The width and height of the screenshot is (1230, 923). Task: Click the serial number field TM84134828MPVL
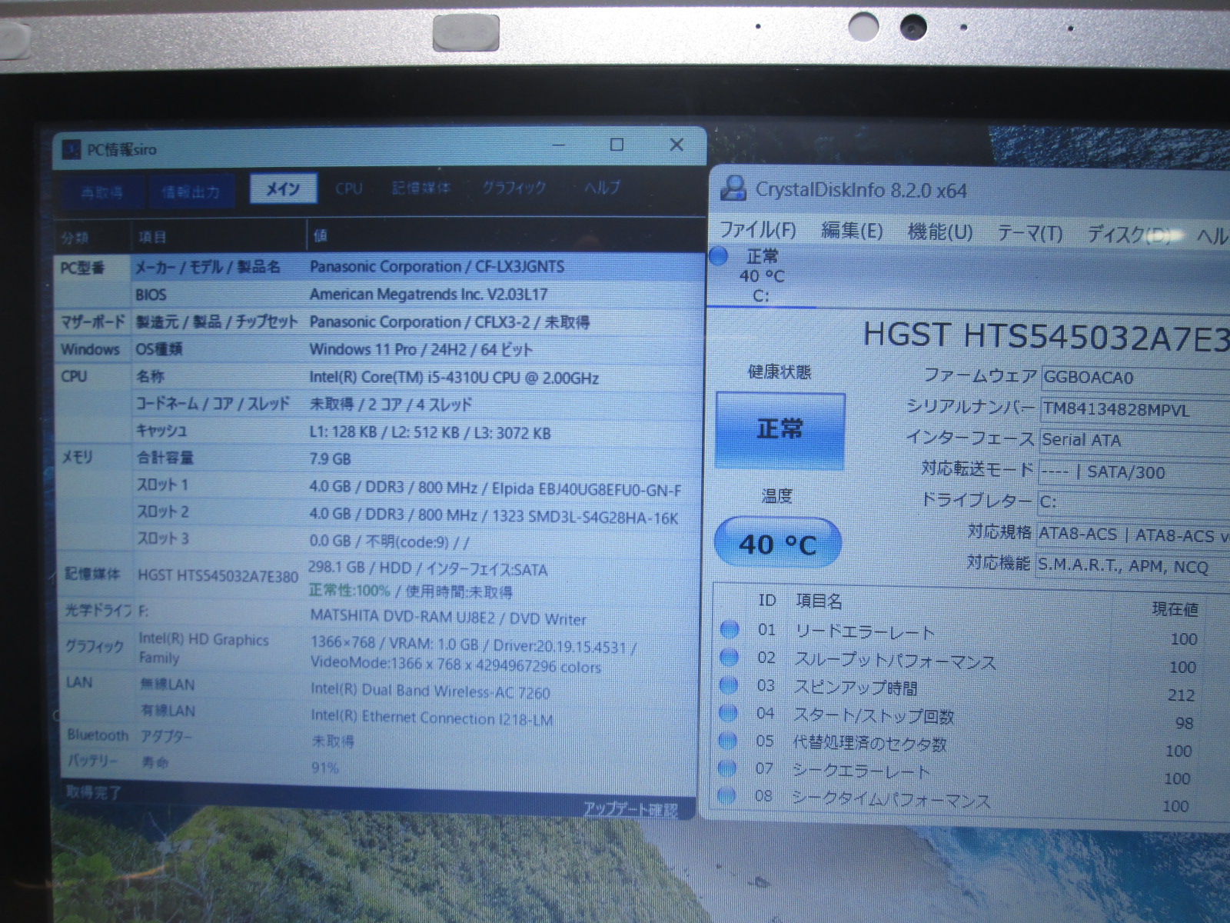[x=1135, y=409]
